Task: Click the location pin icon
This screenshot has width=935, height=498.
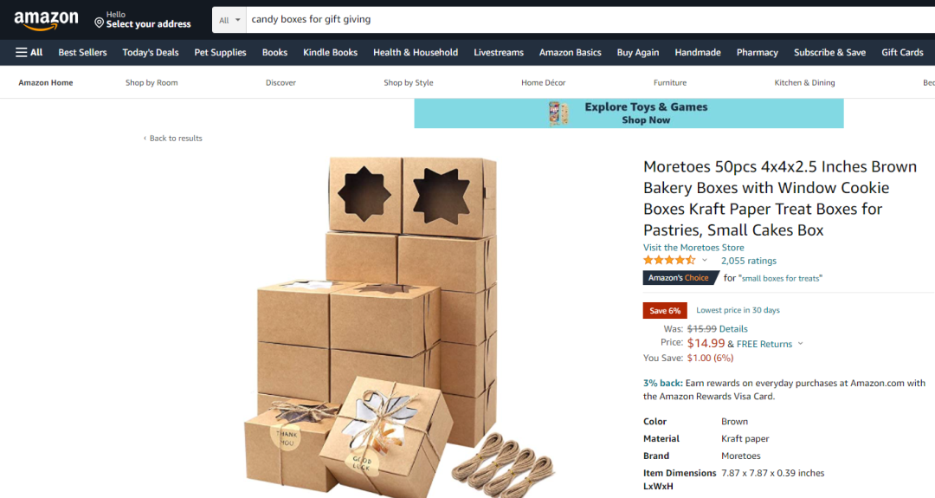Action: [99, 23]
